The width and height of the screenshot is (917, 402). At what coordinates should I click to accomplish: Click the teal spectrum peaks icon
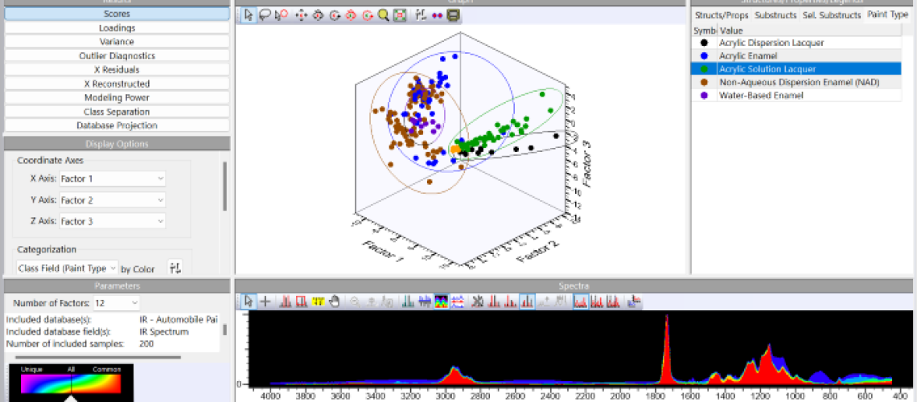coord(408,301)
